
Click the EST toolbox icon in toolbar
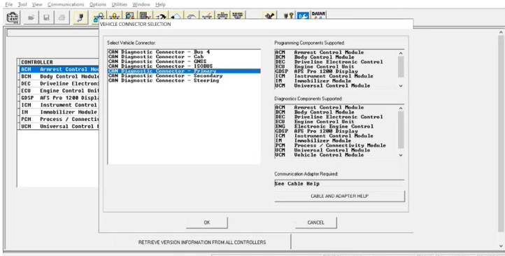pos(13,17)
